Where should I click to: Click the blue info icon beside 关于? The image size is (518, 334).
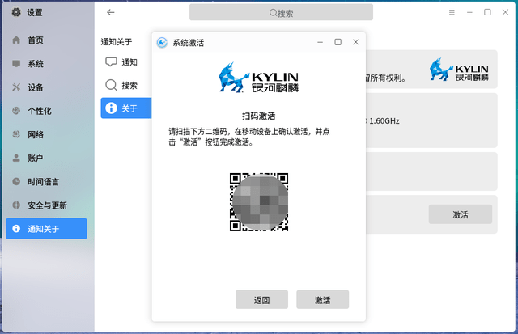click(x=111, y=108)
